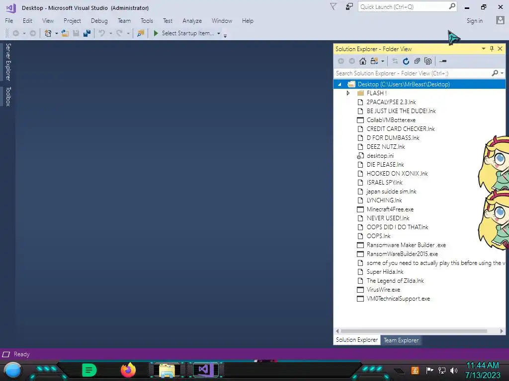Open the File menu
The height and width of the screenshot is (381, 509).
9,21
